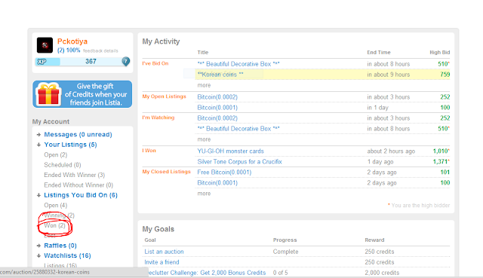Screen dimensions: 483x278
Task: View the feedback details link
Action: point(100,50)
